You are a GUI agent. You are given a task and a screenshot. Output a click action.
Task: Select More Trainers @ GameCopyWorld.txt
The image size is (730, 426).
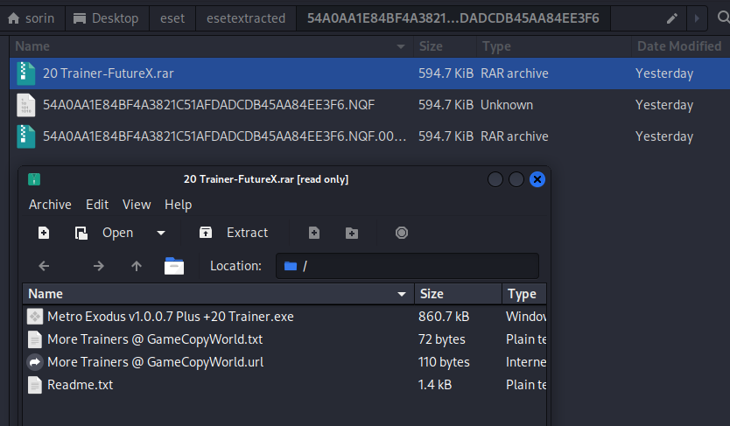coord(284,339)
